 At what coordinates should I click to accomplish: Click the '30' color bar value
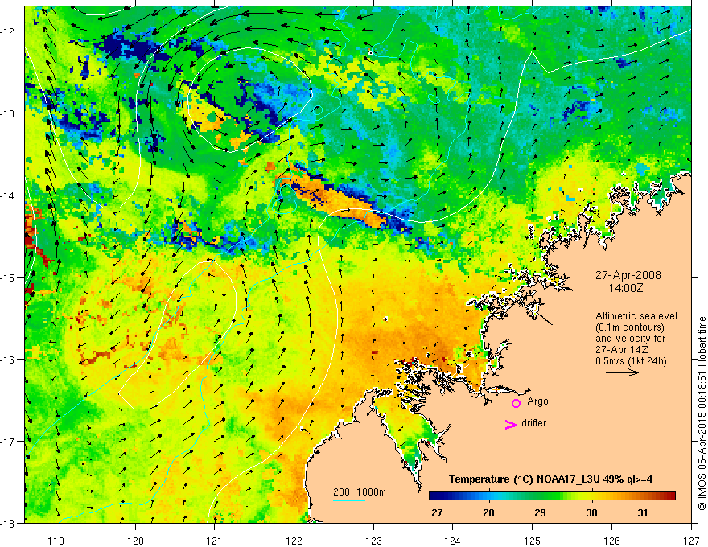pyautogui.click(x=591, y=513)
